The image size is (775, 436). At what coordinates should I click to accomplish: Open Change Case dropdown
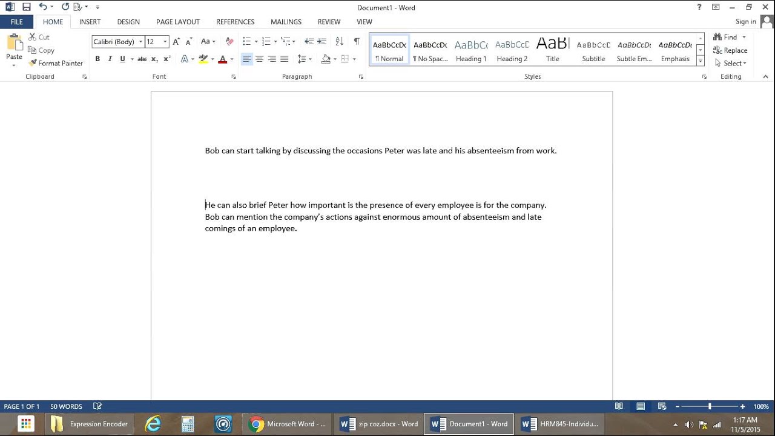(208, 42)
